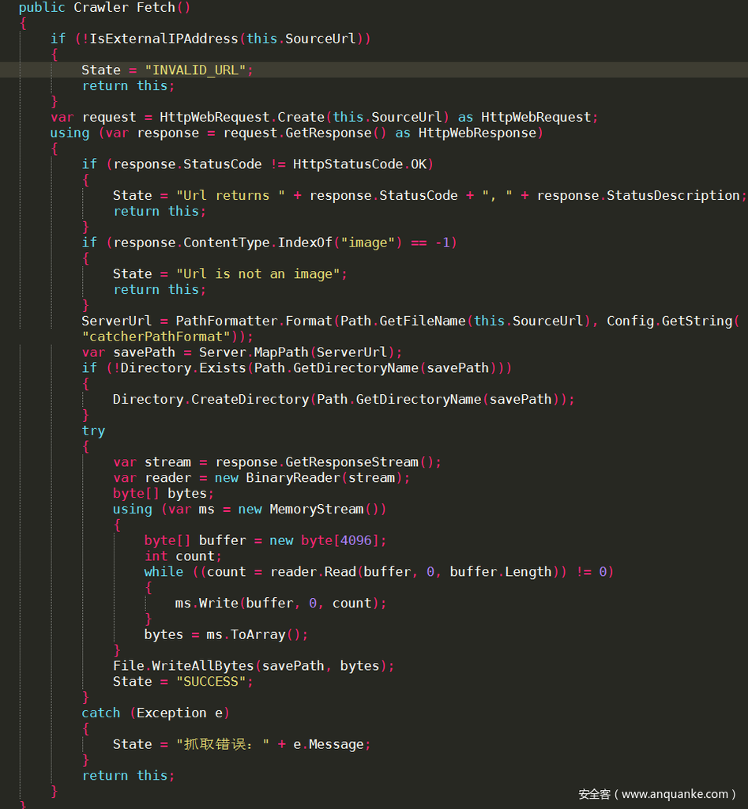The height and width of the screenshot is (809, 748).
Task: Click the "INVALID_URL" string literal
Action: coord(199,70)
